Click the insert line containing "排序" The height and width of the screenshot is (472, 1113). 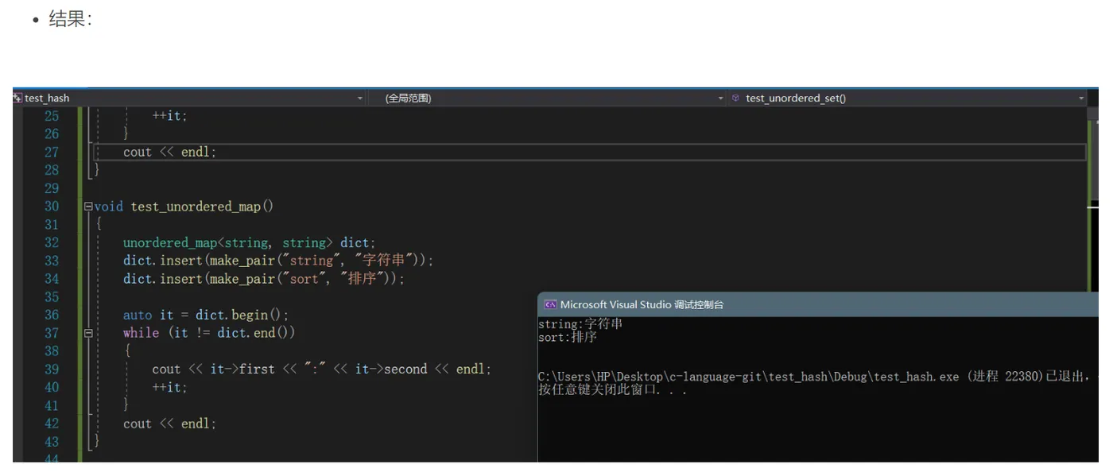tap(264, 279)
